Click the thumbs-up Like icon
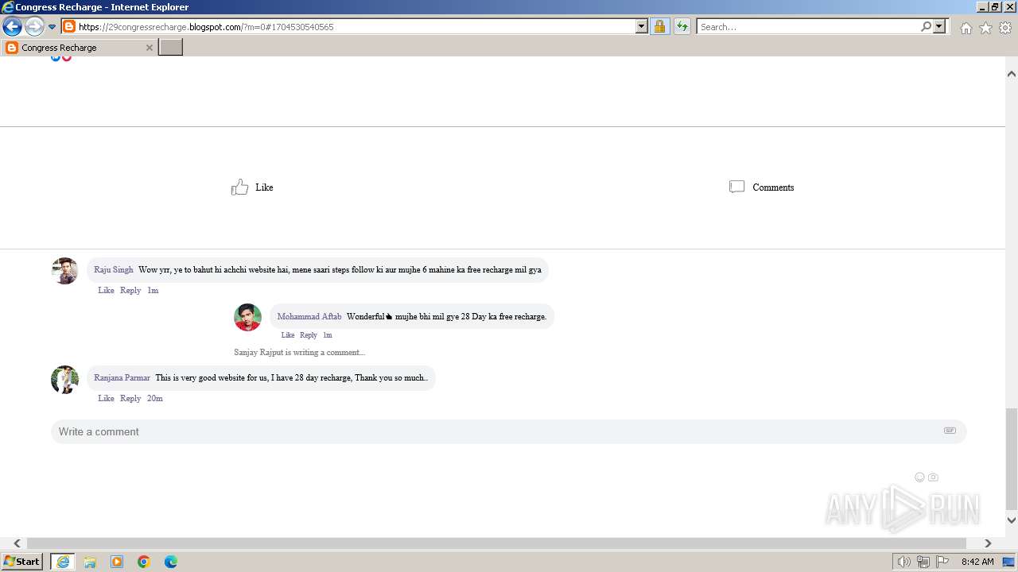 click(239, 187)
